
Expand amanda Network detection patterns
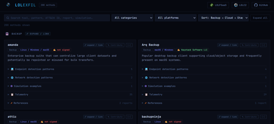point(70,78)
